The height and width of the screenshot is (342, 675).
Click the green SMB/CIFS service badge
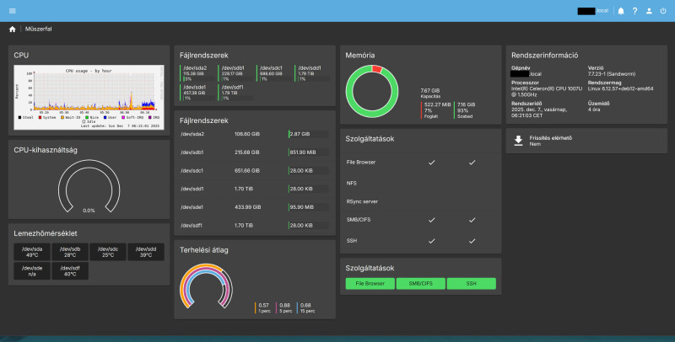point(420,284)
